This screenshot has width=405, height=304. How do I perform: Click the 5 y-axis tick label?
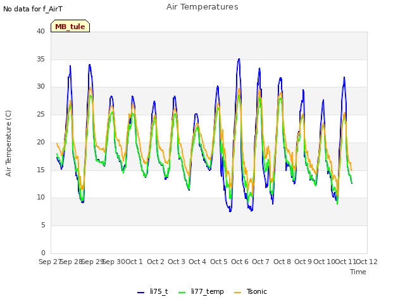coord(43,225)
